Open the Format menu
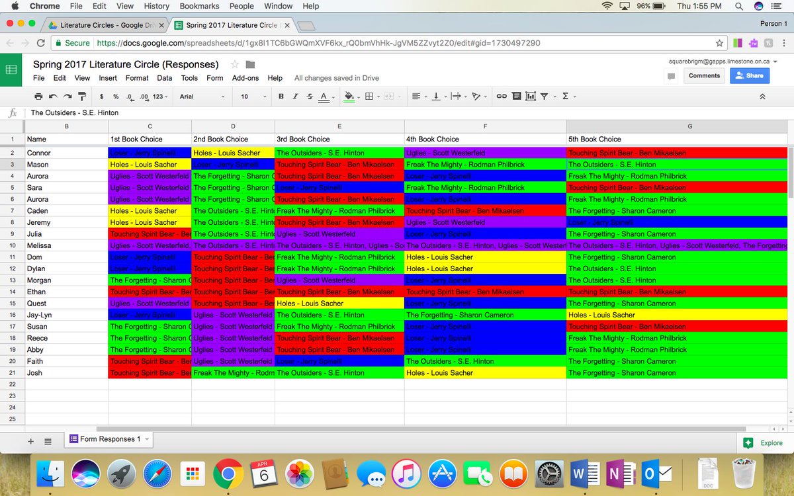This screenshot has height=496, width=794. click(137, 78)
